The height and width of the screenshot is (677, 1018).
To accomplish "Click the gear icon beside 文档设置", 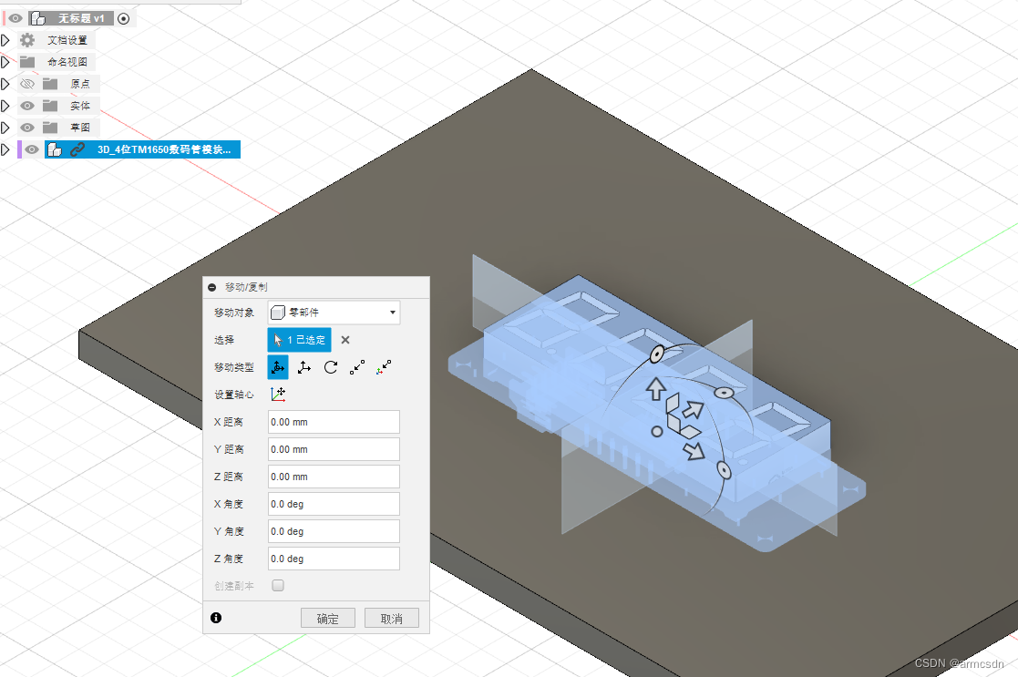I will tap(27, 40).
